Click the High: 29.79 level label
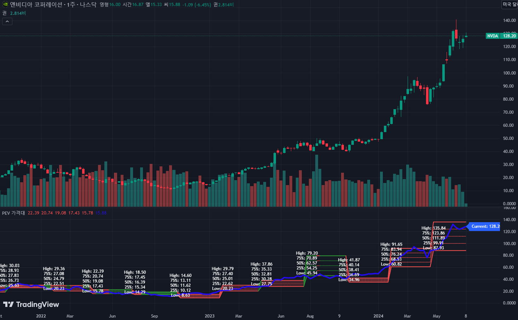 click(x=223, y=269)
